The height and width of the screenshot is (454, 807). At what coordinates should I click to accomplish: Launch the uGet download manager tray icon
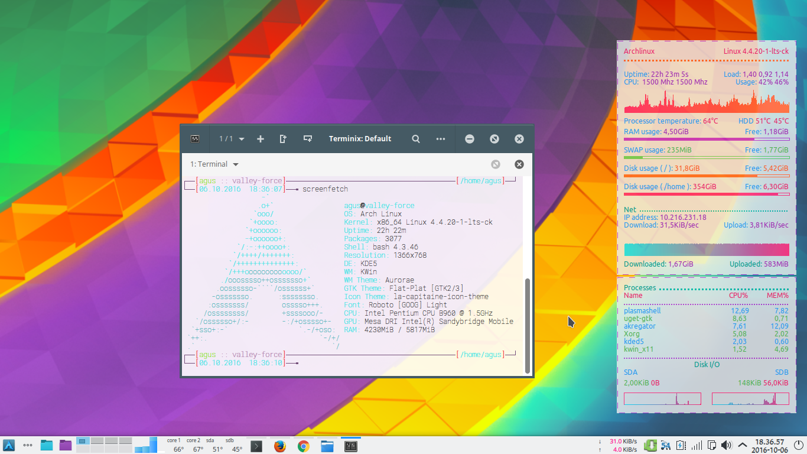(x=650, y=445)
